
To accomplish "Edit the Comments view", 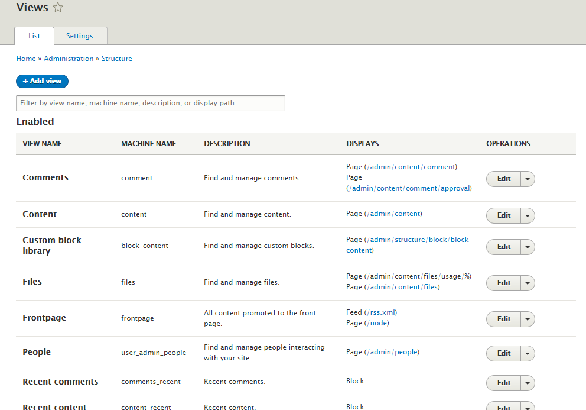I will click(x=503, y=179).
